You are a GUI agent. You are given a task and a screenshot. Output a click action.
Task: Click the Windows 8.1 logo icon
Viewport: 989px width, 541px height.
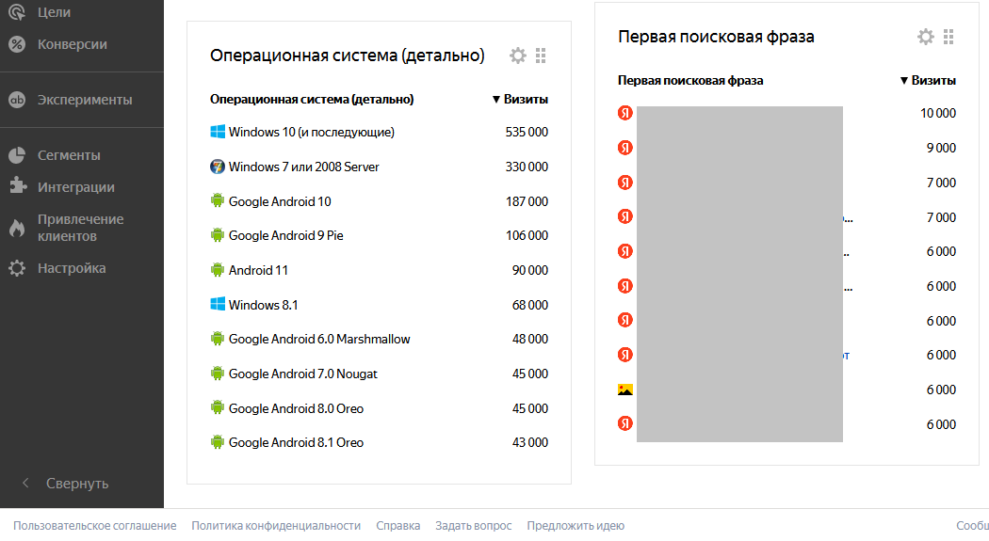pyautogui.click(x=218, y=304)
